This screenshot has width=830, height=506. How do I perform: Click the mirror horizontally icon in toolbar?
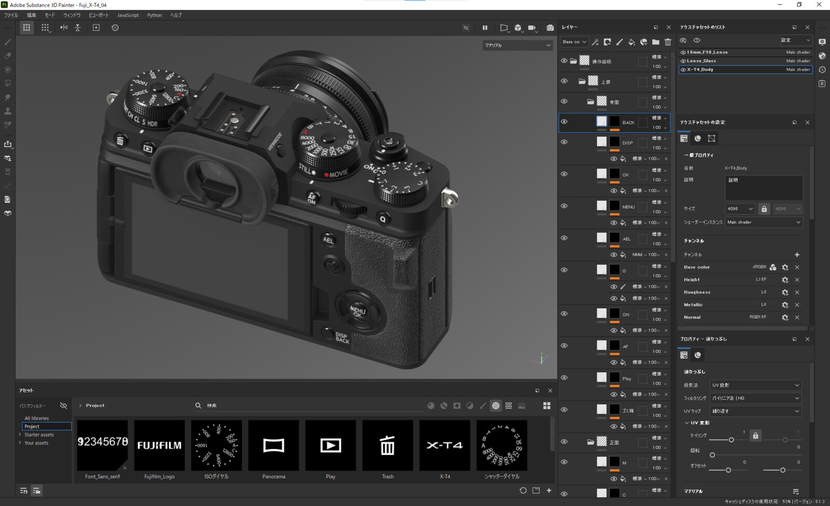click(x=64, y=28)
